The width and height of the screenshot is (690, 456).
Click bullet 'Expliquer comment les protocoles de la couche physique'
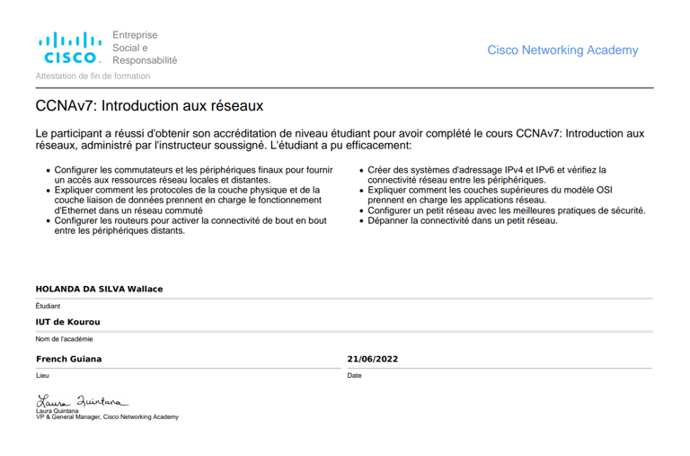[x=187, y=200]
